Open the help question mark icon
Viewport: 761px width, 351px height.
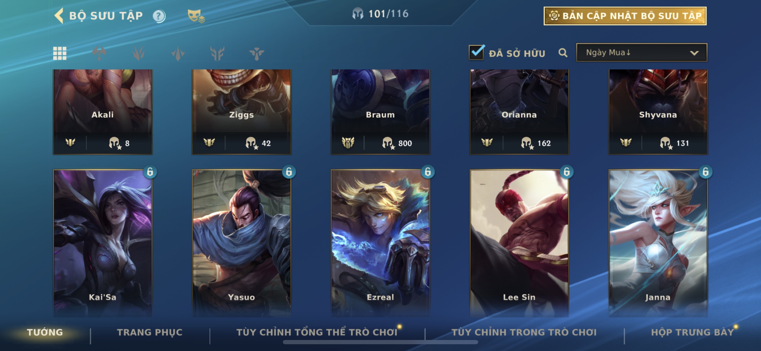(159, 16)
